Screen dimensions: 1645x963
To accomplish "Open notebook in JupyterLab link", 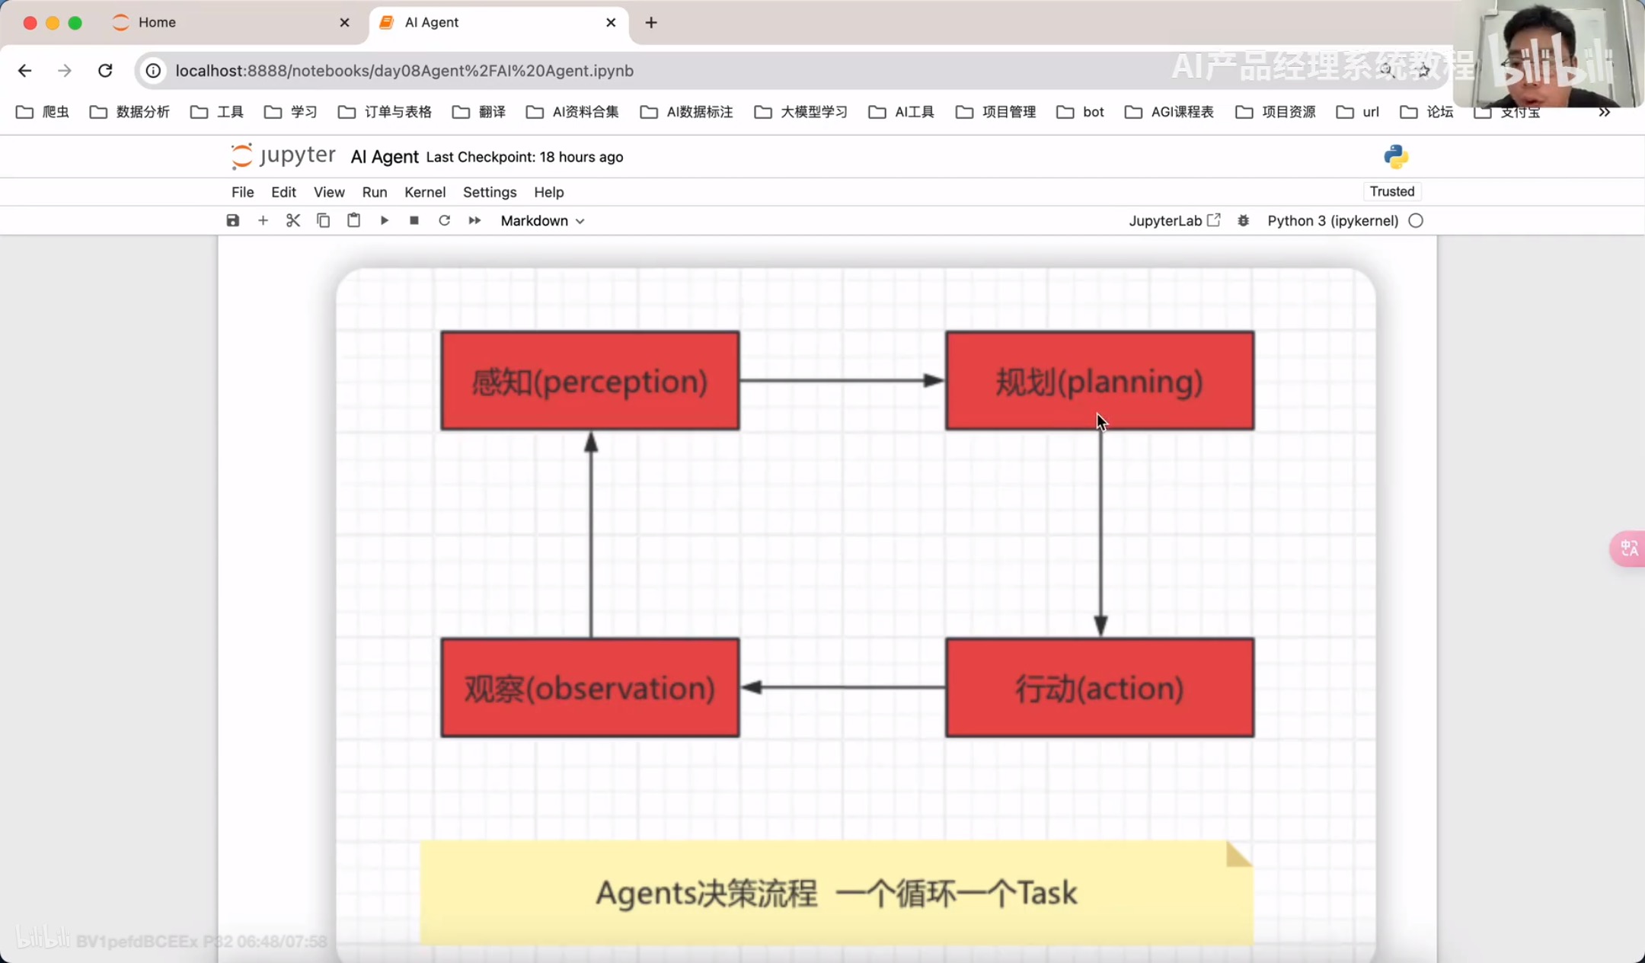I will coord(1174,220).
